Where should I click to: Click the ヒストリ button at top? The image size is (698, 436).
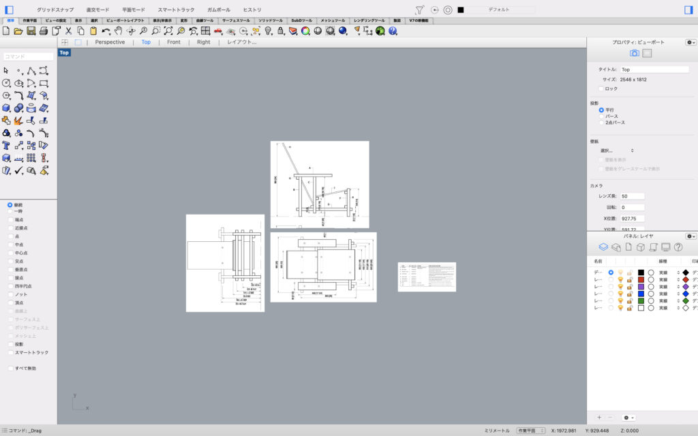coord(252,10)
